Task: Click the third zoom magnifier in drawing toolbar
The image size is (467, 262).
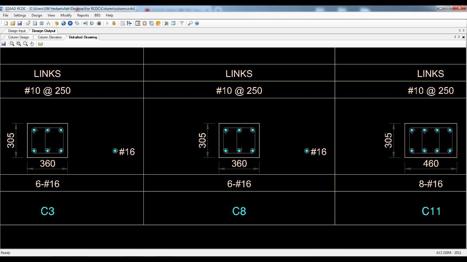Action: (x=25, y=44)
